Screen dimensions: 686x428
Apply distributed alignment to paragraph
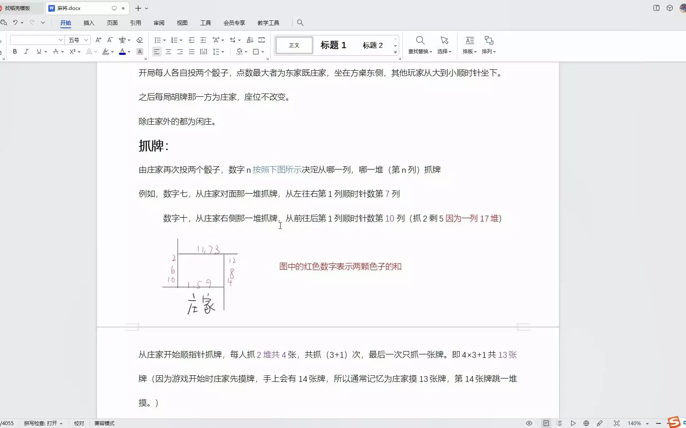click(x=203, y=52)
